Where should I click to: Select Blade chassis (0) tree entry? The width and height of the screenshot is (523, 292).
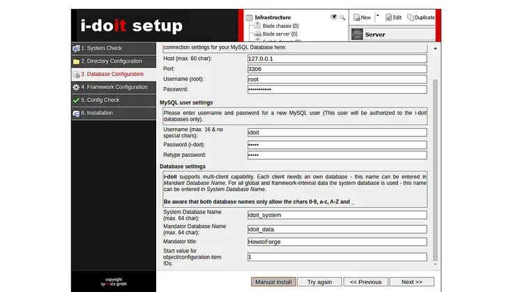280,26
